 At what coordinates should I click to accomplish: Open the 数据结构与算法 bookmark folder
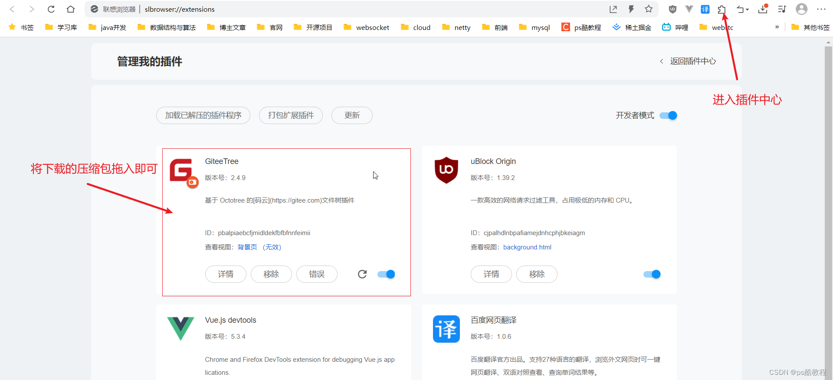tap(167, 27)
